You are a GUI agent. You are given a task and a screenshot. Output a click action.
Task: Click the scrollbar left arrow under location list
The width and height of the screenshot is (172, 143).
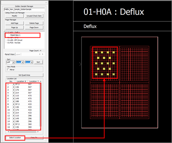9,132
